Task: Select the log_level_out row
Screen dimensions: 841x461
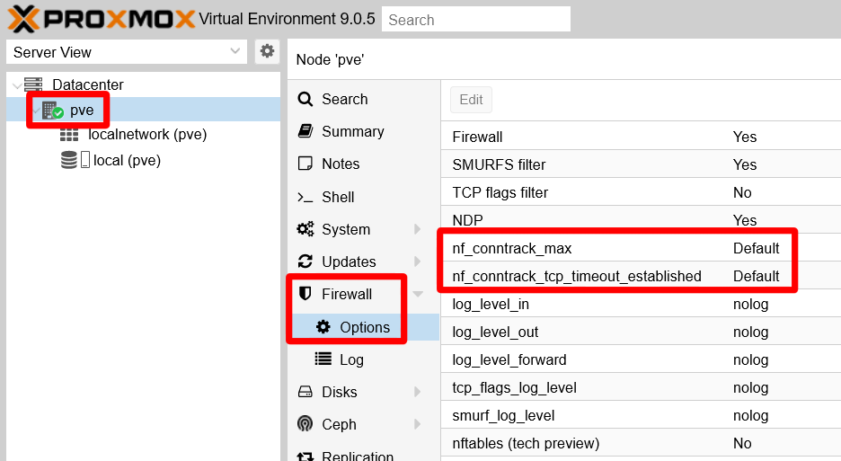Action: tap(641, 332)
